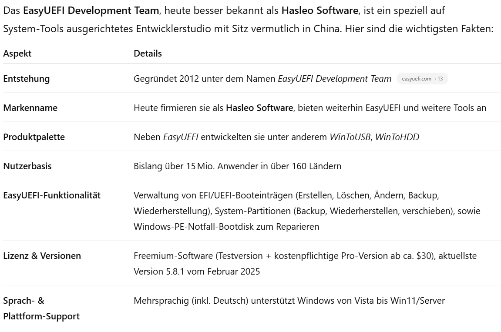Click the +13 sources counter
The width and height of the screenshot is (501, 332).
pos(438,79)
